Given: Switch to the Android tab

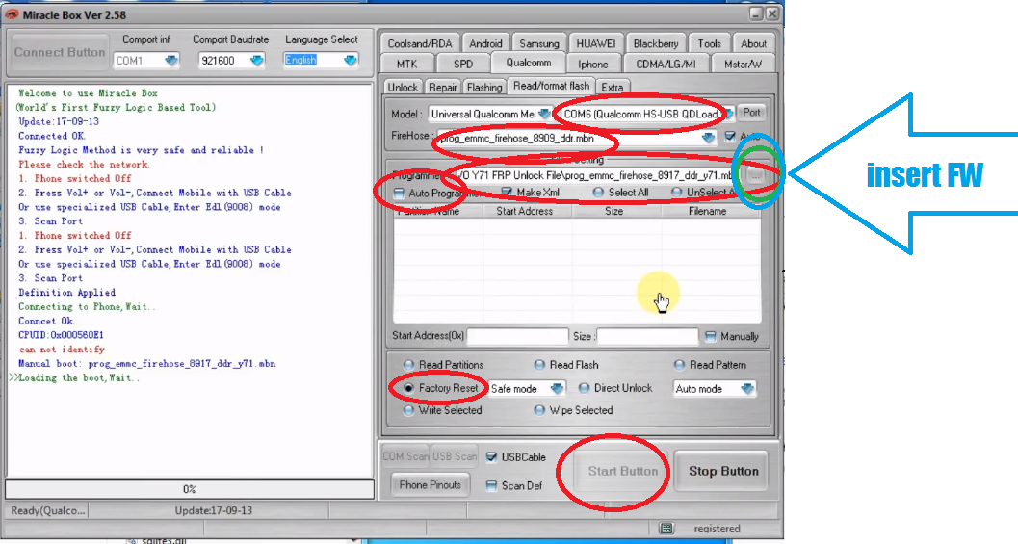Looking at the screenshot, I should 485,43.
